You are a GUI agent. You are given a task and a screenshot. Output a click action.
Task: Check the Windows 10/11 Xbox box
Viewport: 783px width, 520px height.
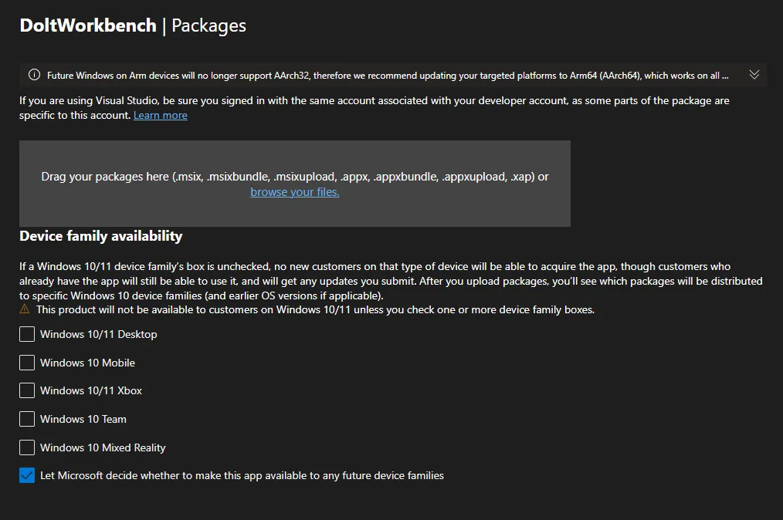[26, 390]
